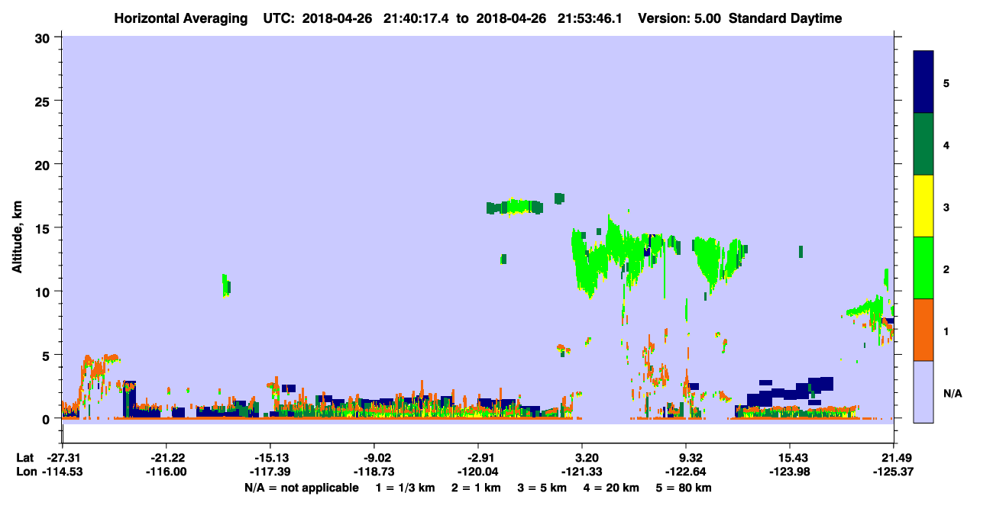Click the dark green colorbar segment labeled 4
The image size is (993, 509).
(x=923, y=144)
